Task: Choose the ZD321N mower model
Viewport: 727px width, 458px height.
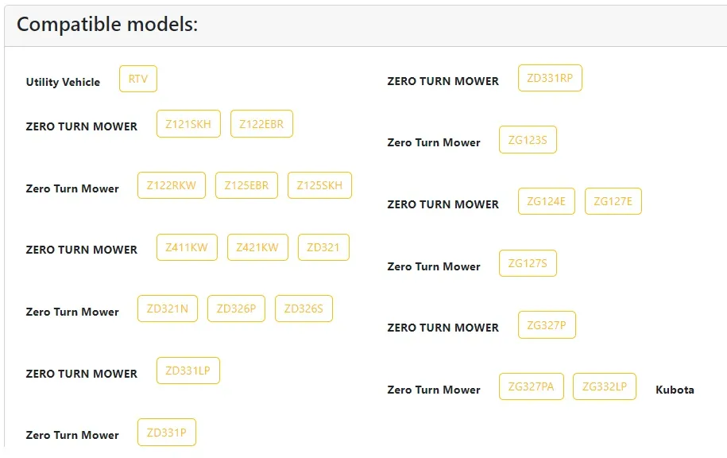Action: [x=168, y=309]
